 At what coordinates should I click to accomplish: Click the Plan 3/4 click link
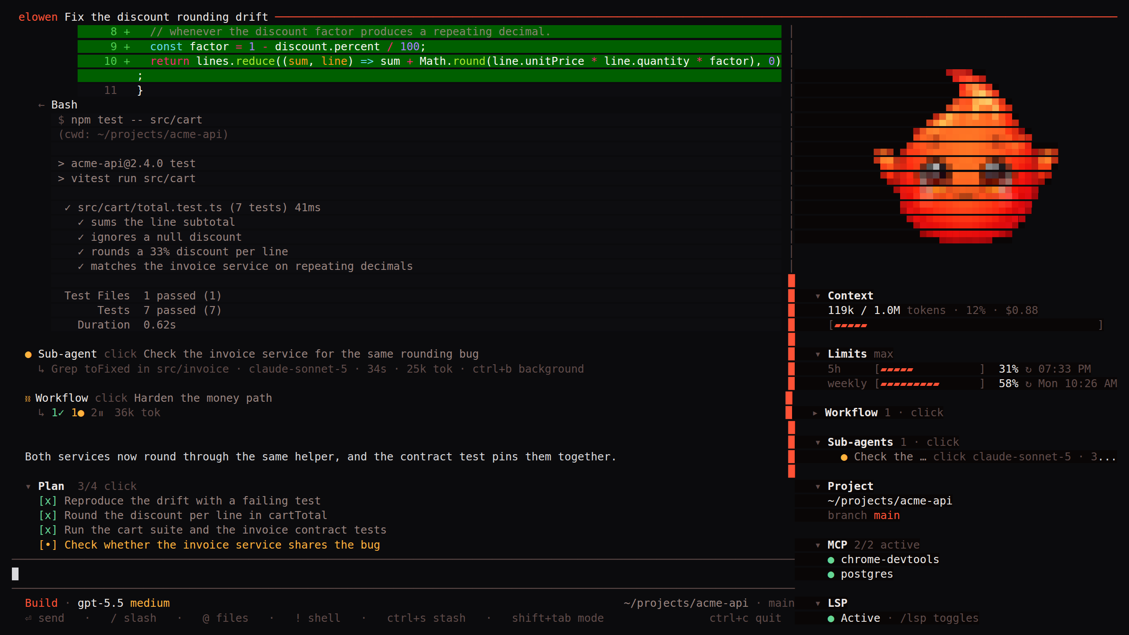pos(107,486)
